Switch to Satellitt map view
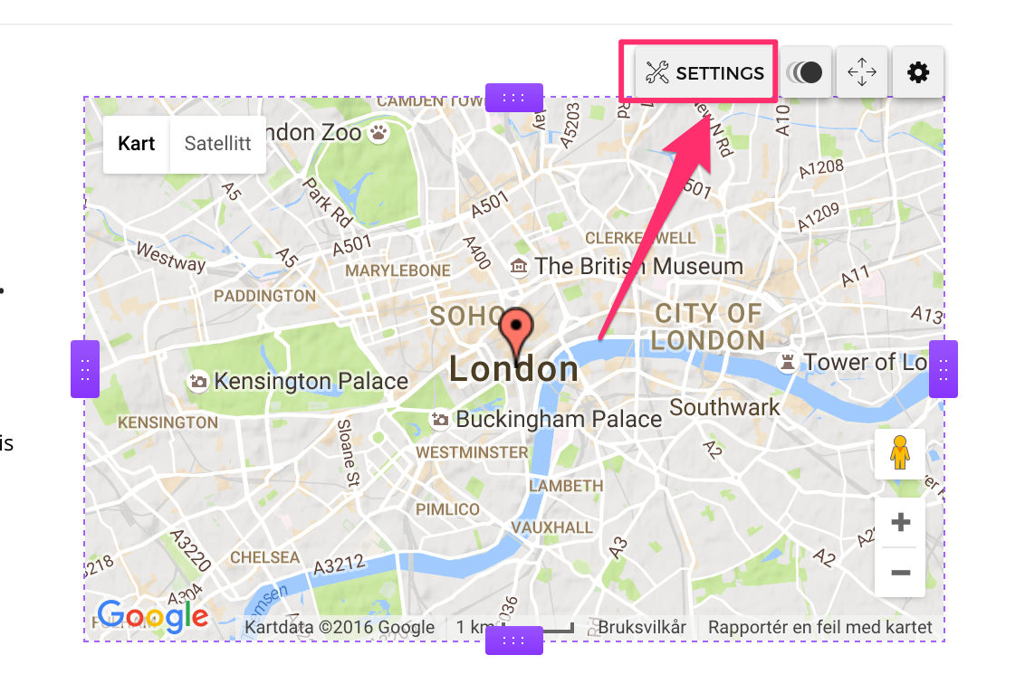 click(217, 144)
